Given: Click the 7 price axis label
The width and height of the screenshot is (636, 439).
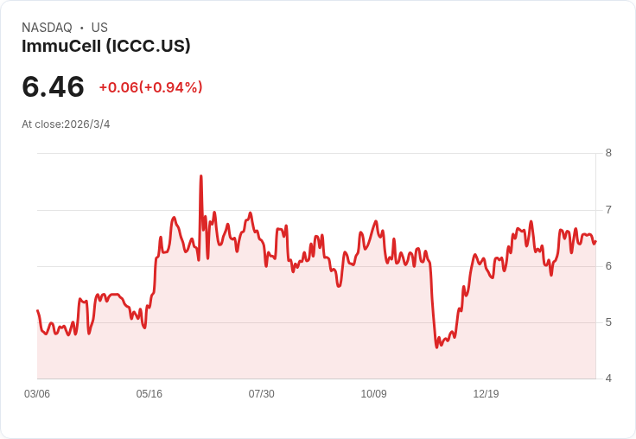Looking at the screenshot, I should pyautogui.click(x=608, y=210).
